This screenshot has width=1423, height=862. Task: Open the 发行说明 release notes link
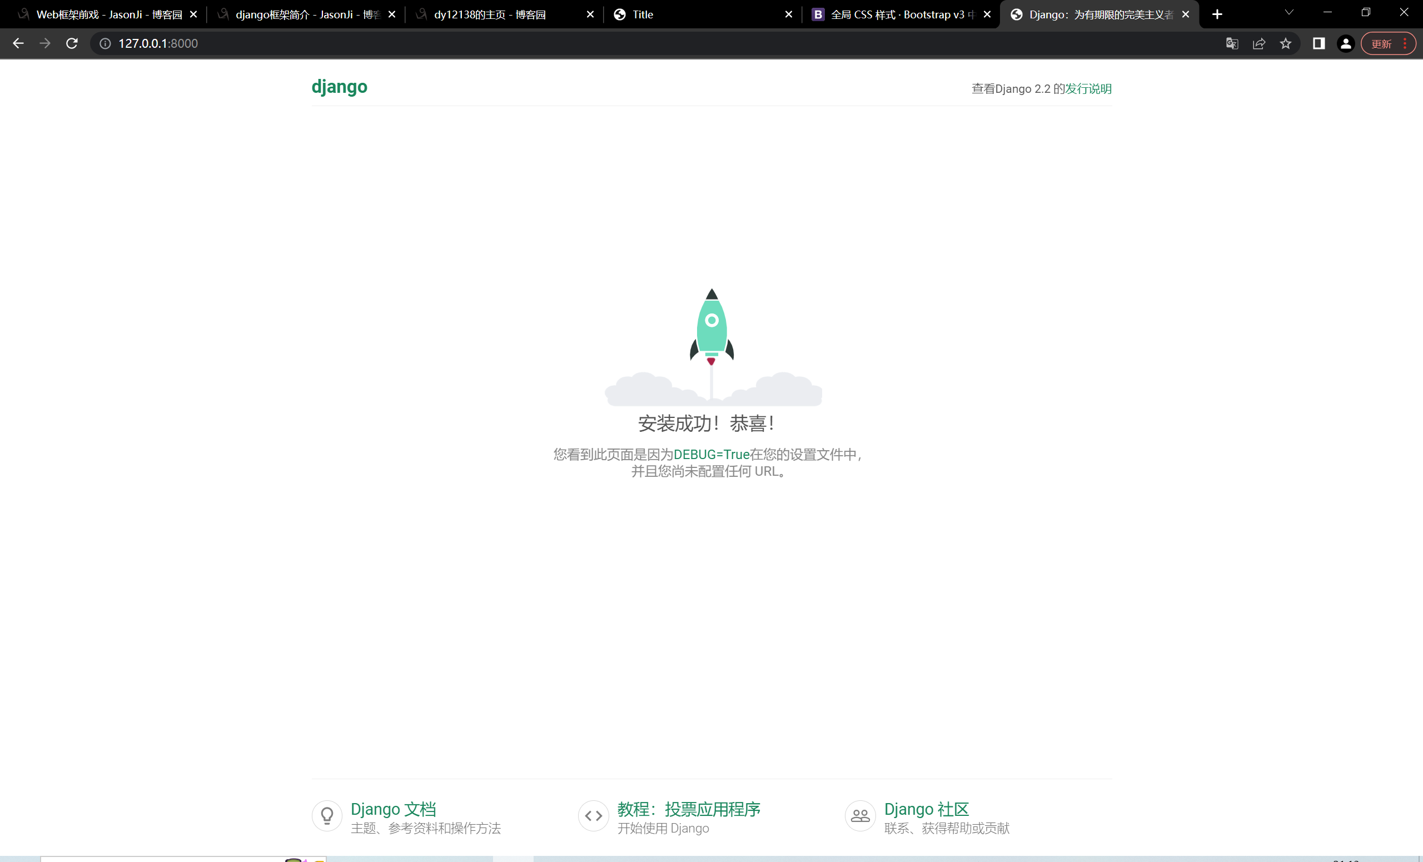pyautogui.click(x=1088, y=88)
